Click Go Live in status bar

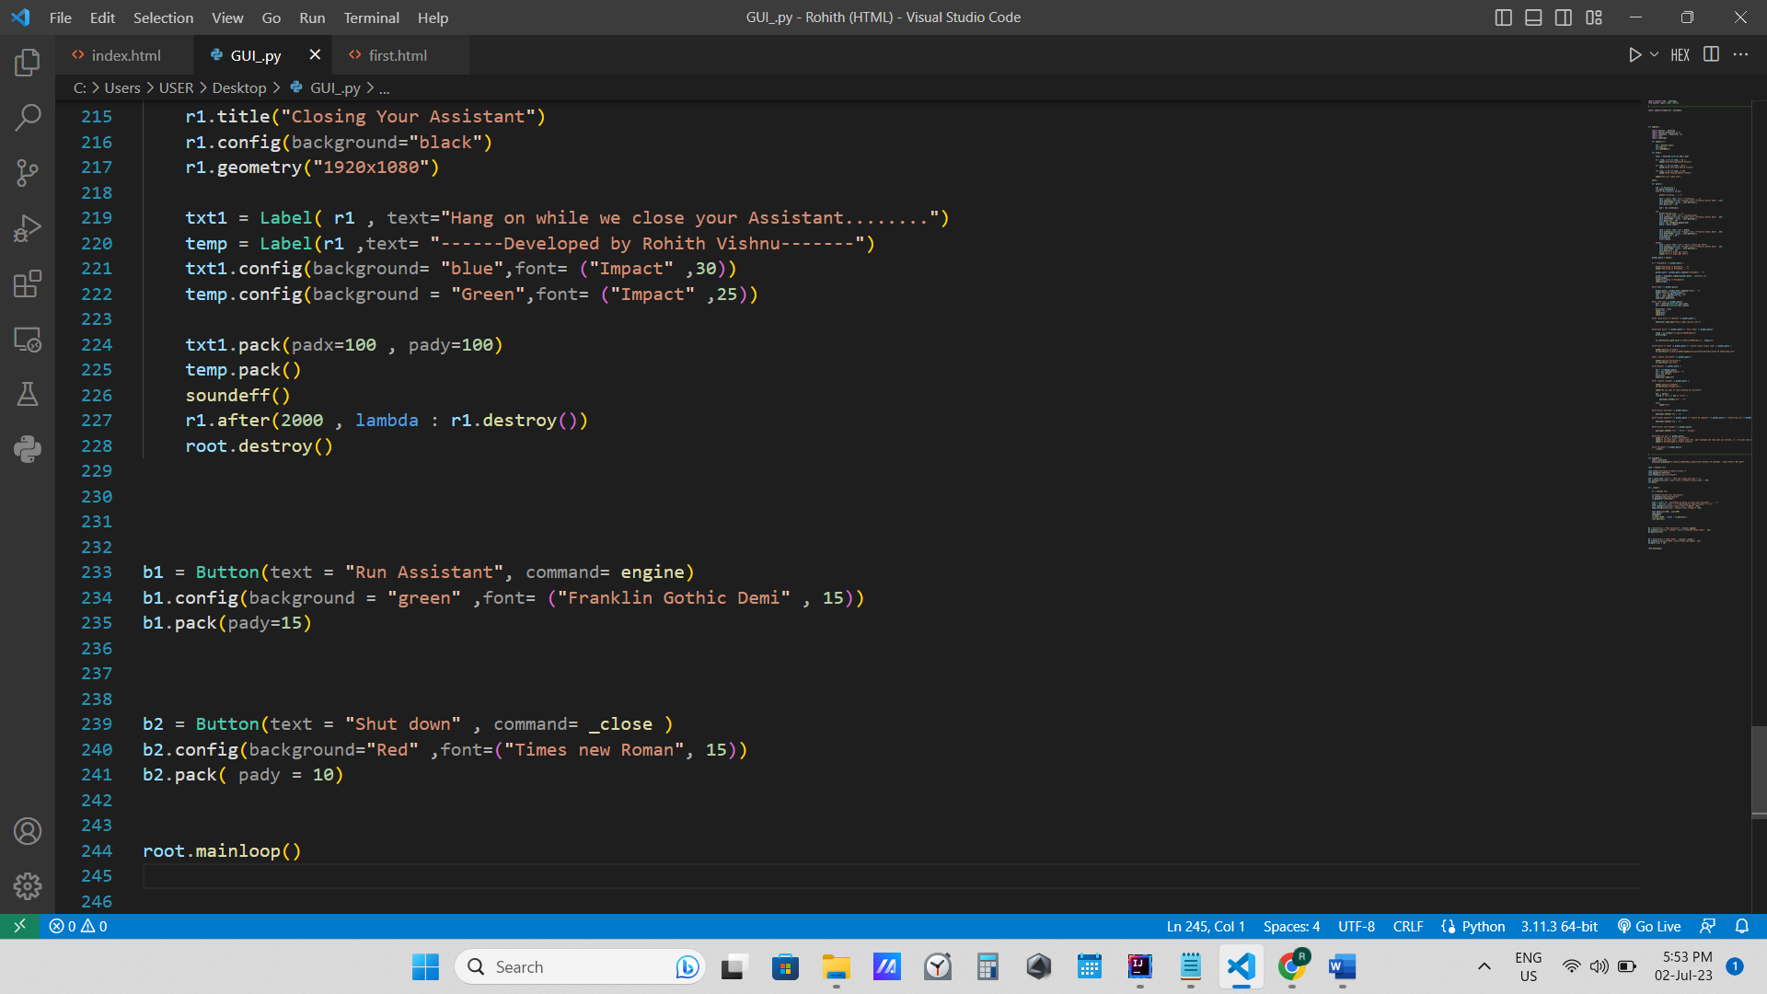pyautogui.click(x=1649, y=926)
